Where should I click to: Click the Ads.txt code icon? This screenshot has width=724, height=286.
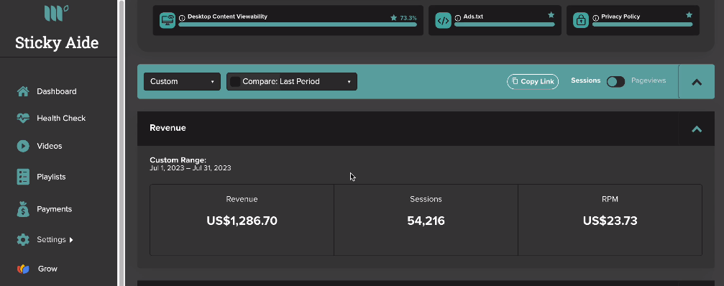click(x=444, y=20)
